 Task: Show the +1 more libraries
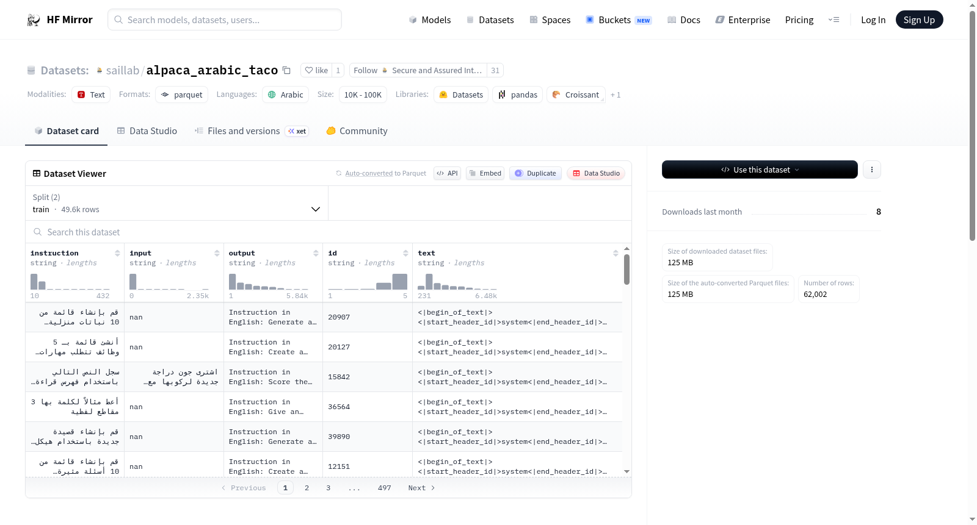[x=616, y=95]
